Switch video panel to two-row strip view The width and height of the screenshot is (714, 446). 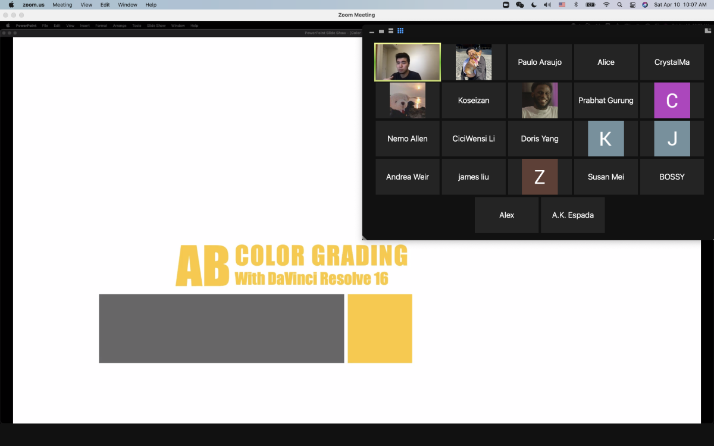click(x=391, y=31)
